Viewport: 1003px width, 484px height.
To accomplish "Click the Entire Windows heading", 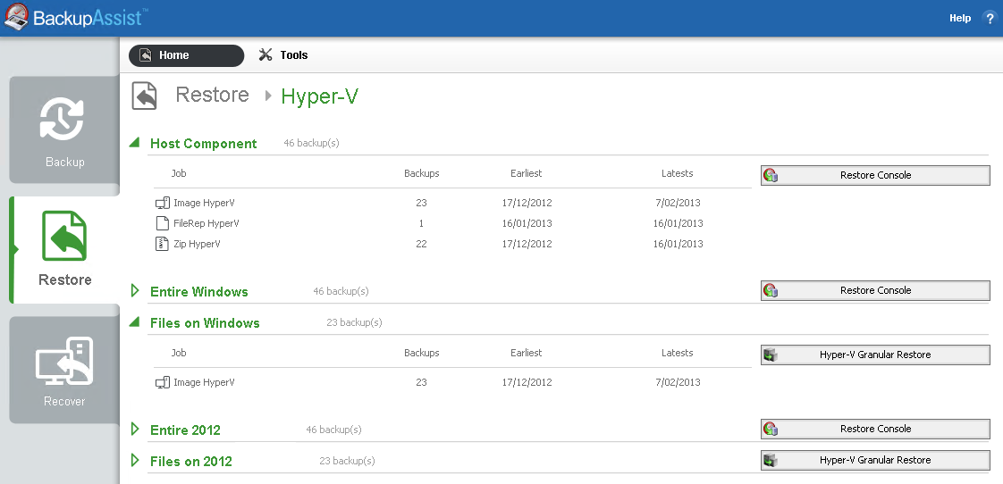I will click(x=199, y=291).
